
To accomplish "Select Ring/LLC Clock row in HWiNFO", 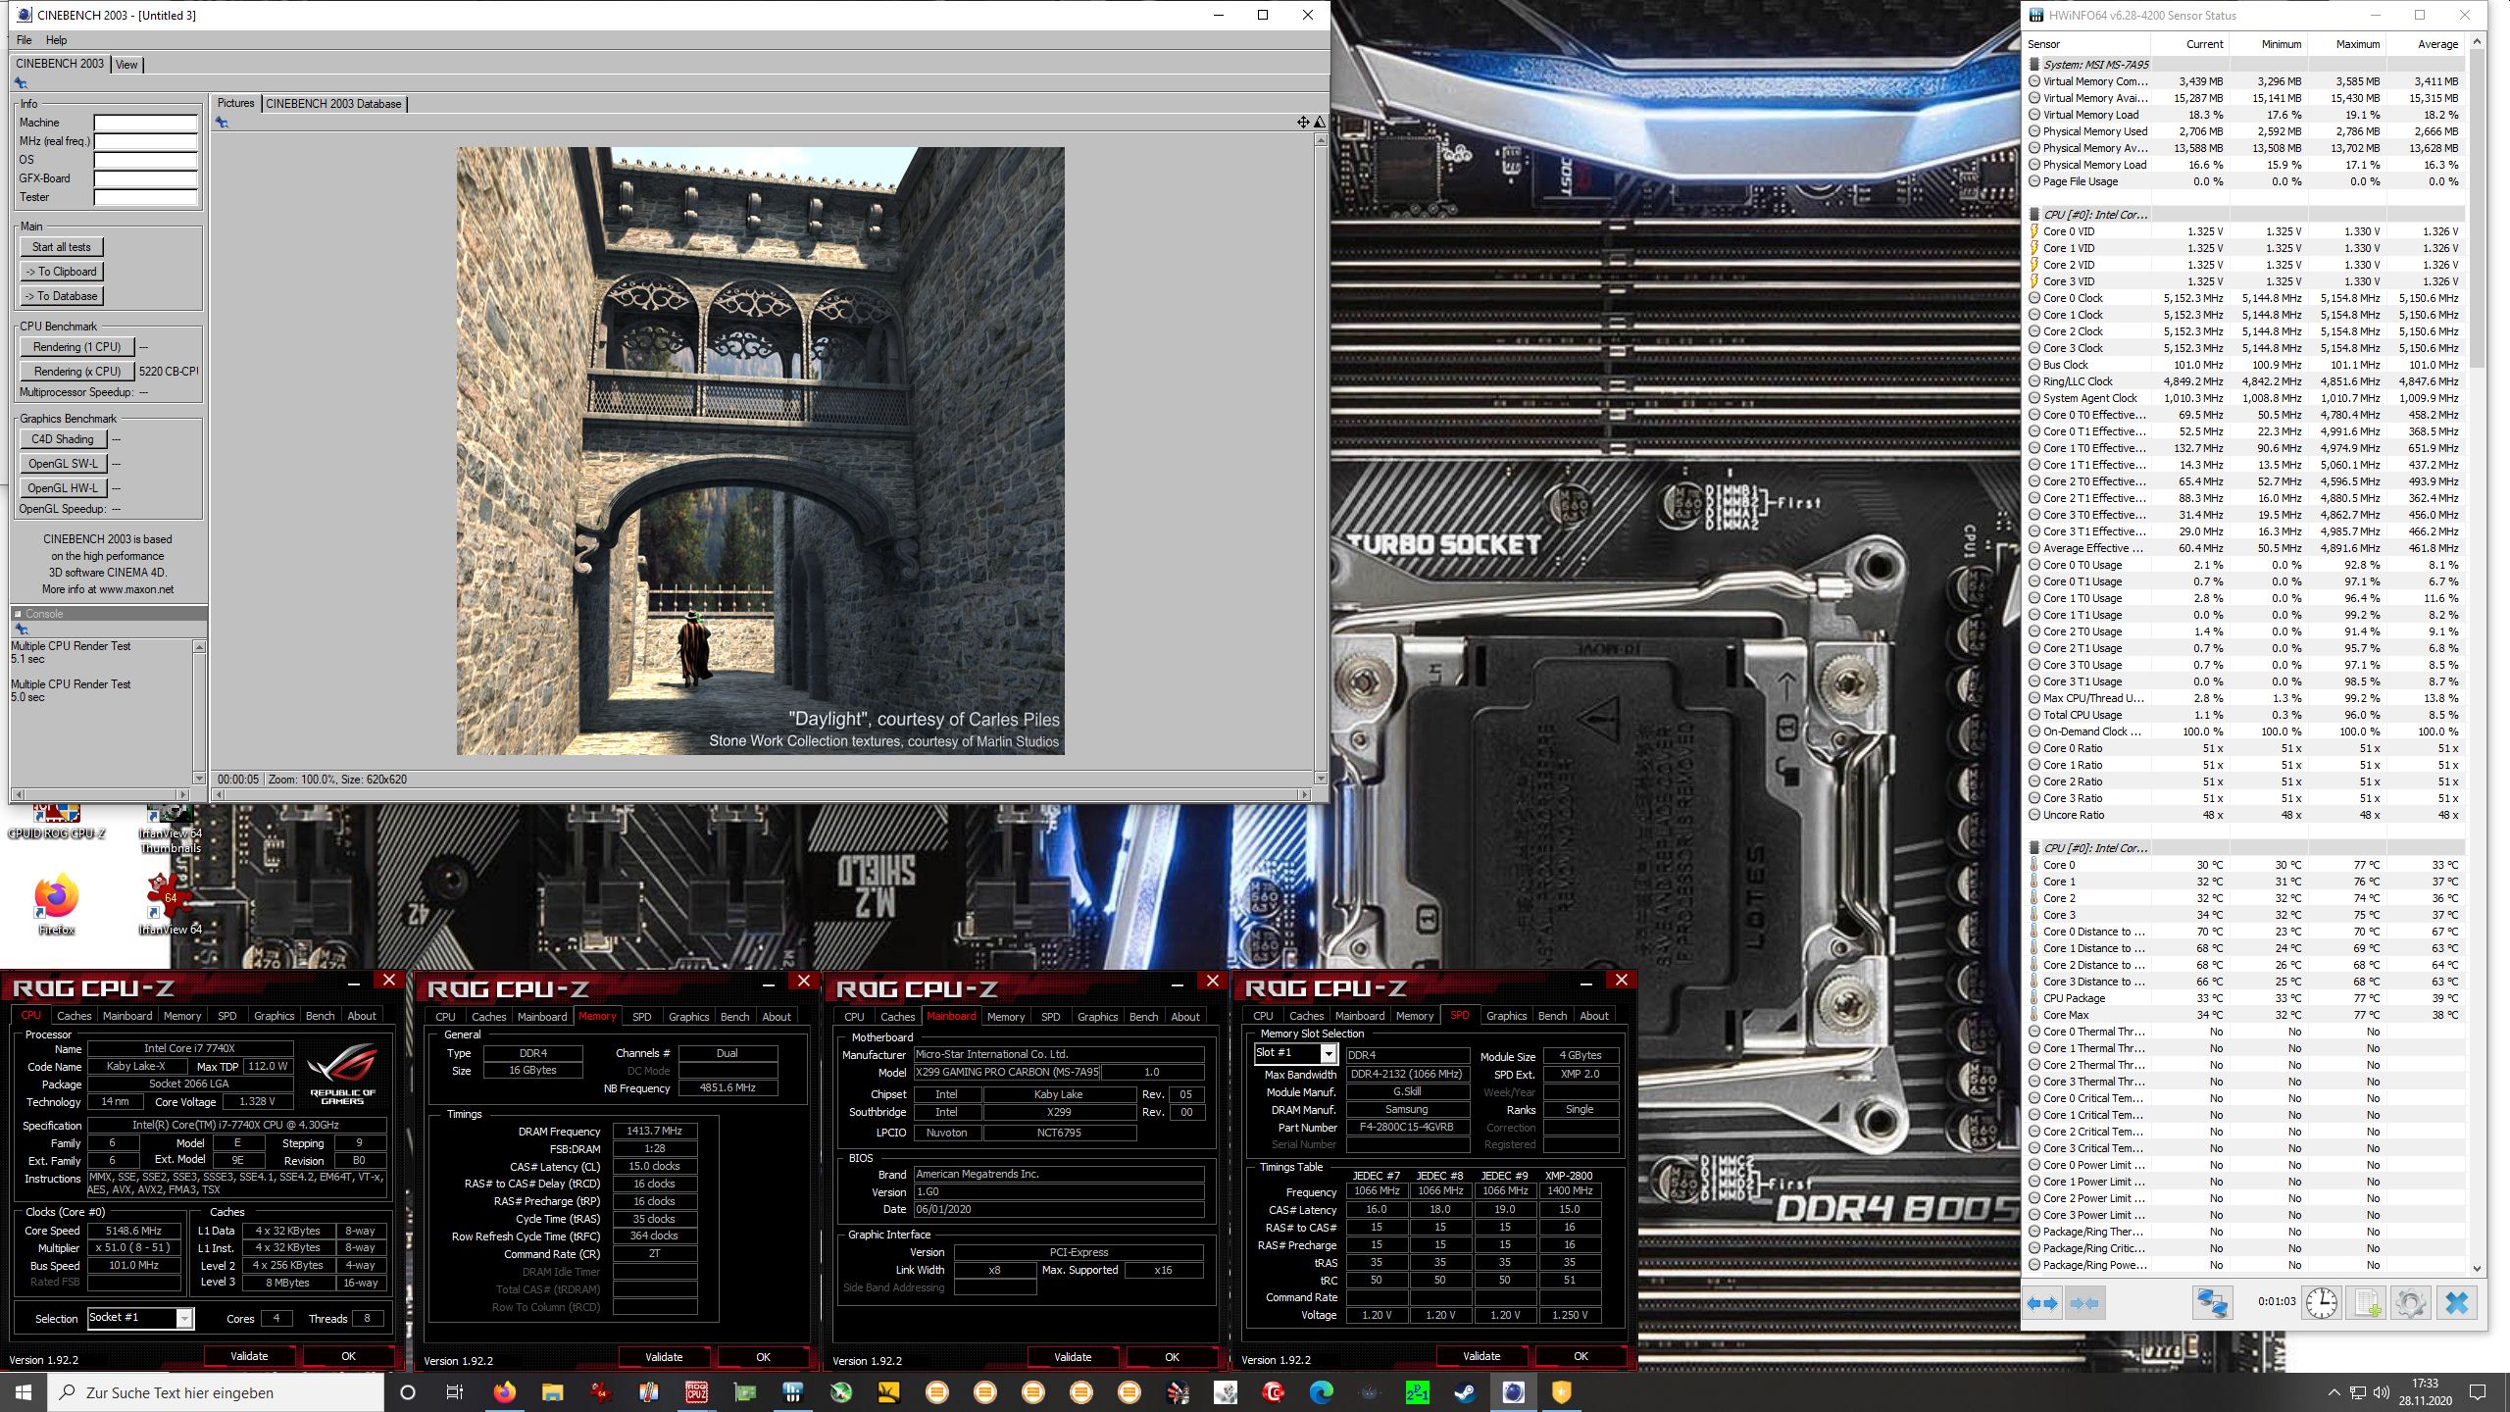I will click(2245, 381).
